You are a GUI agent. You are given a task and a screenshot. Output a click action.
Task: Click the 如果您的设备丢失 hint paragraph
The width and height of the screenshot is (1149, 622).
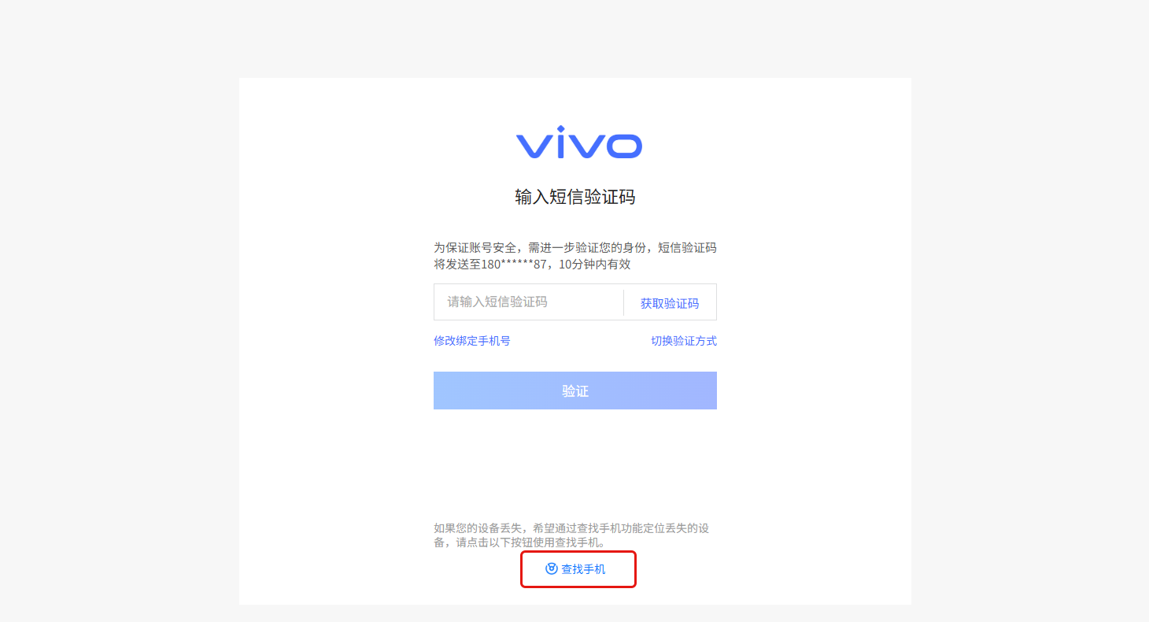coord(571,535)
